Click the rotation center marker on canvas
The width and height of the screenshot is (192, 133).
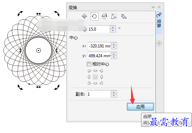click(x=38, y=50)
